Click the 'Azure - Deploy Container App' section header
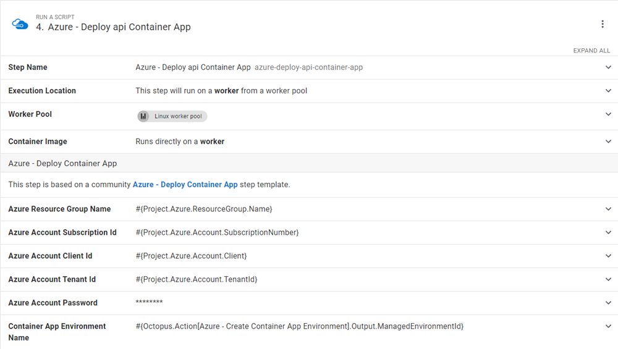Viewport: 618px width, 349px height. (62, 164)
